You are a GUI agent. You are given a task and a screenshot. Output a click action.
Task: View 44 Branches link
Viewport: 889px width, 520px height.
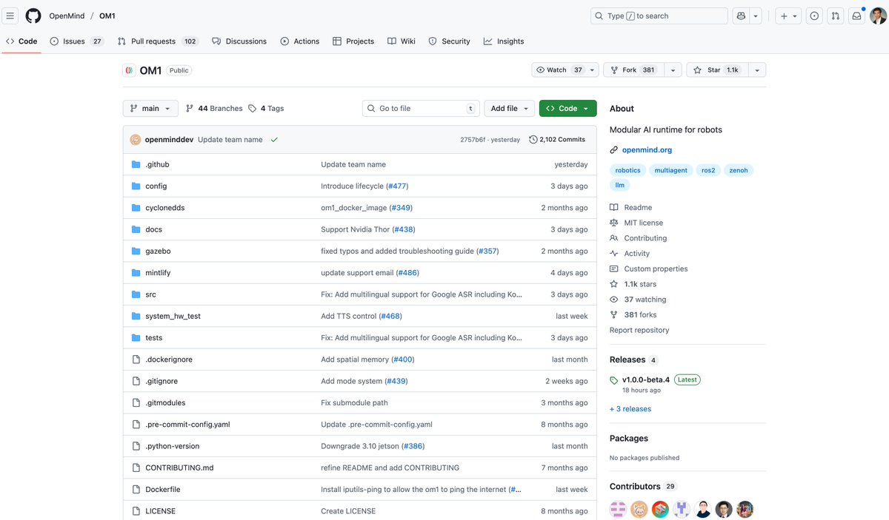pos(214,108)
